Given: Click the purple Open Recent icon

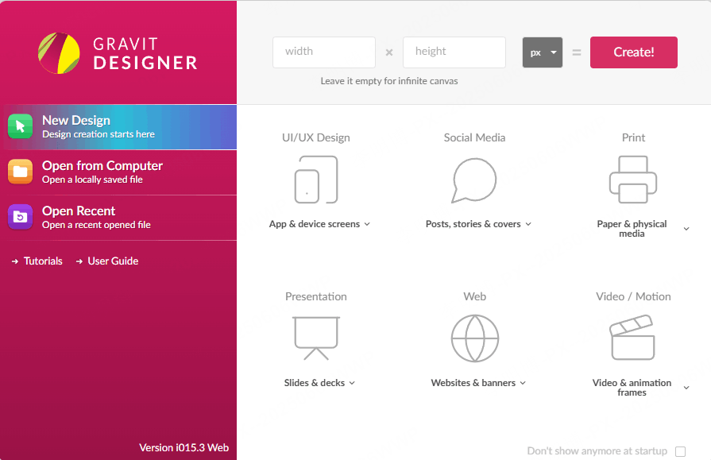Looking at the screenshot, I should pos(20,217).
